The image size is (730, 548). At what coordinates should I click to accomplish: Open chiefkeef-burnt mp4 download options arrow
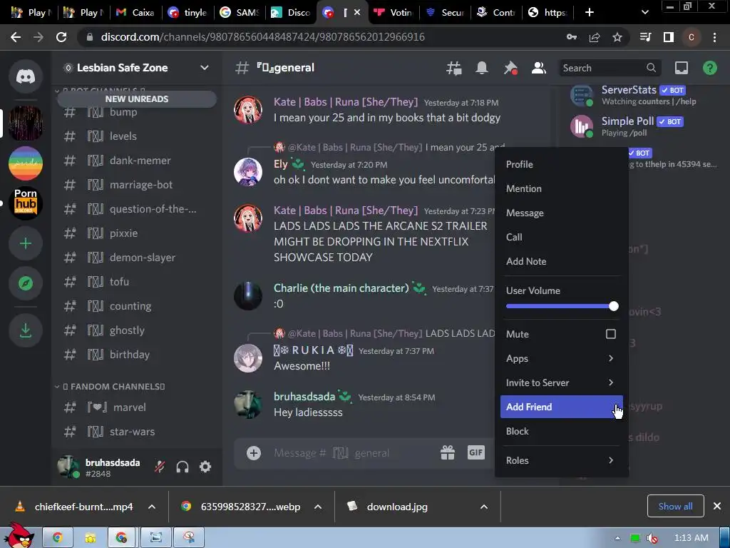pos(152,507)
